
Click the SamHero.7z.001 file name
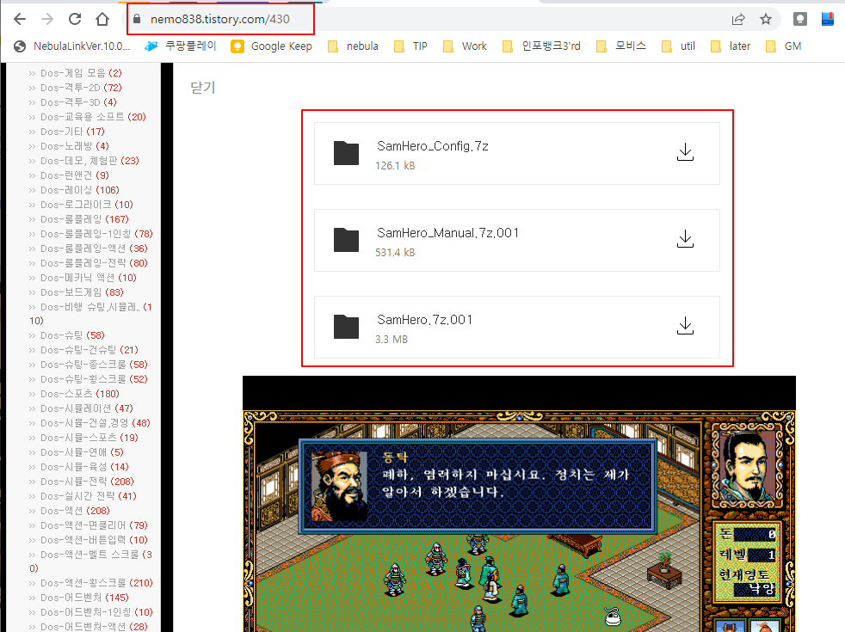pyautogui.click(x=425, y=320)
